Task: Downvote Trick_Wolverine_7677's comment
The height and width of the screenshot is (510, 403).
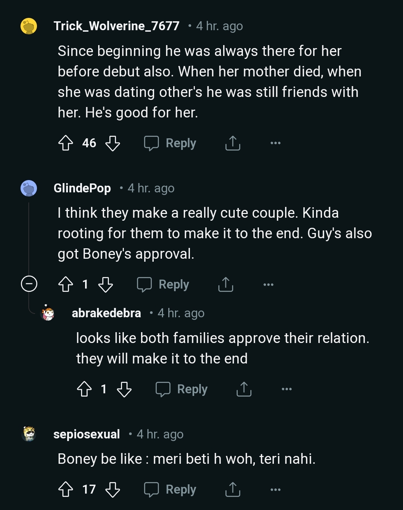Action: tap(112, 143)
